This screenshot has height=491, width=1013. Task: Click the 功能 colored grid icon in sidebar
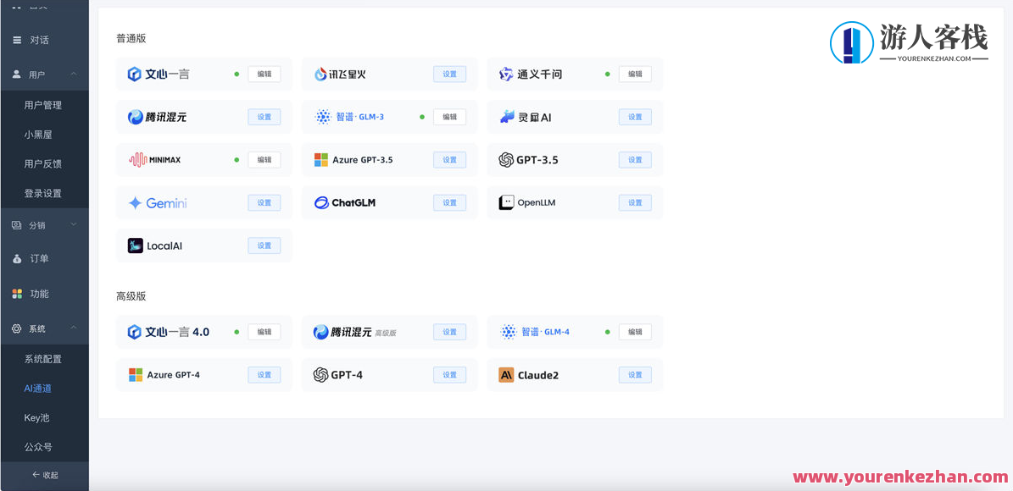19,294
